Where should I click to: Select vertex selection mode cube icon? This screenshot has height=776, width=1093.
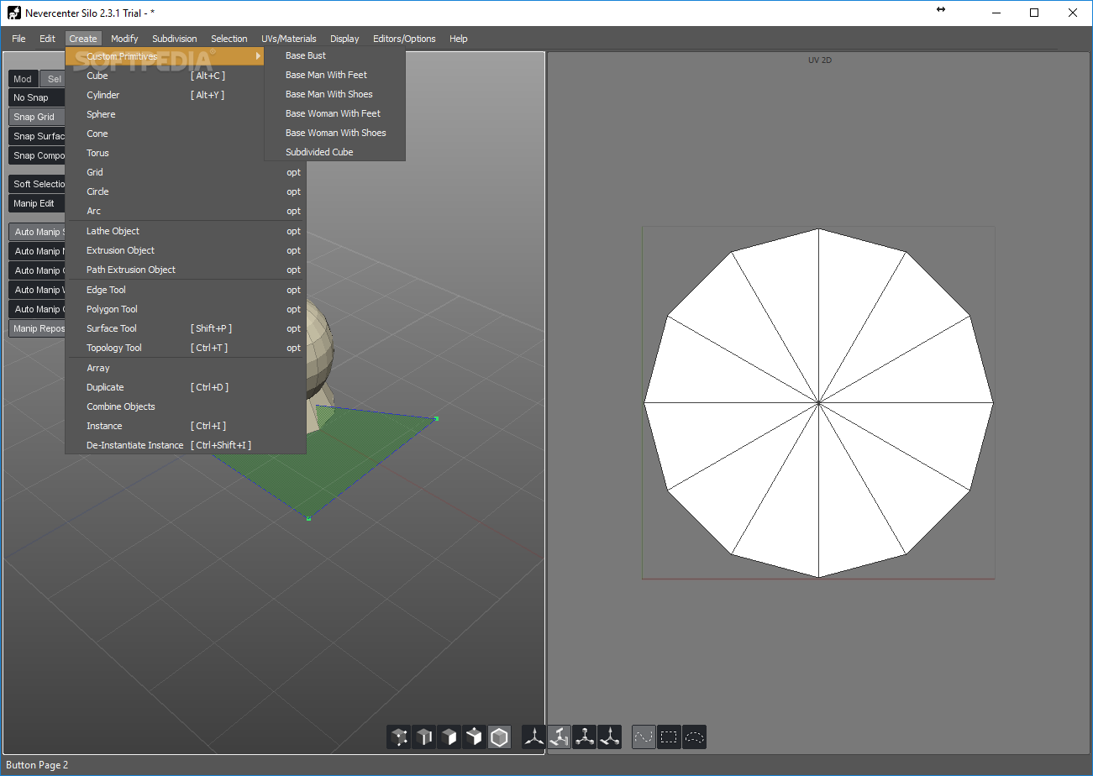point(399,737)
